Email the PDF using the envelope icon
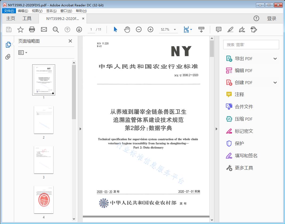The height and width of the screenshot is (224, 285). coord(44,30)
